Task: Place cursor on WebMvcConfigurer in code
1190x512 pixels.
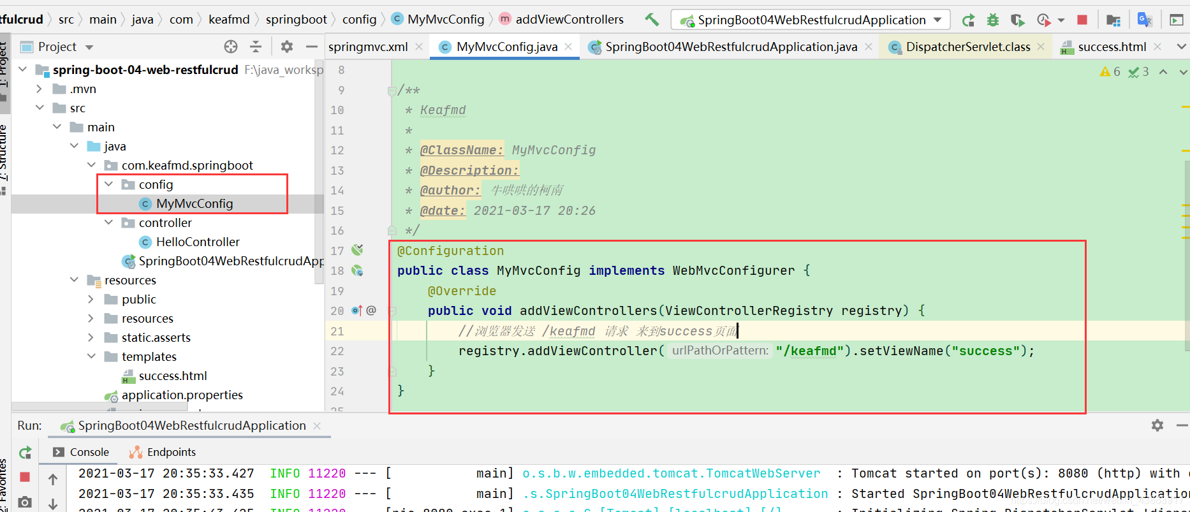Action: [733, 270]
